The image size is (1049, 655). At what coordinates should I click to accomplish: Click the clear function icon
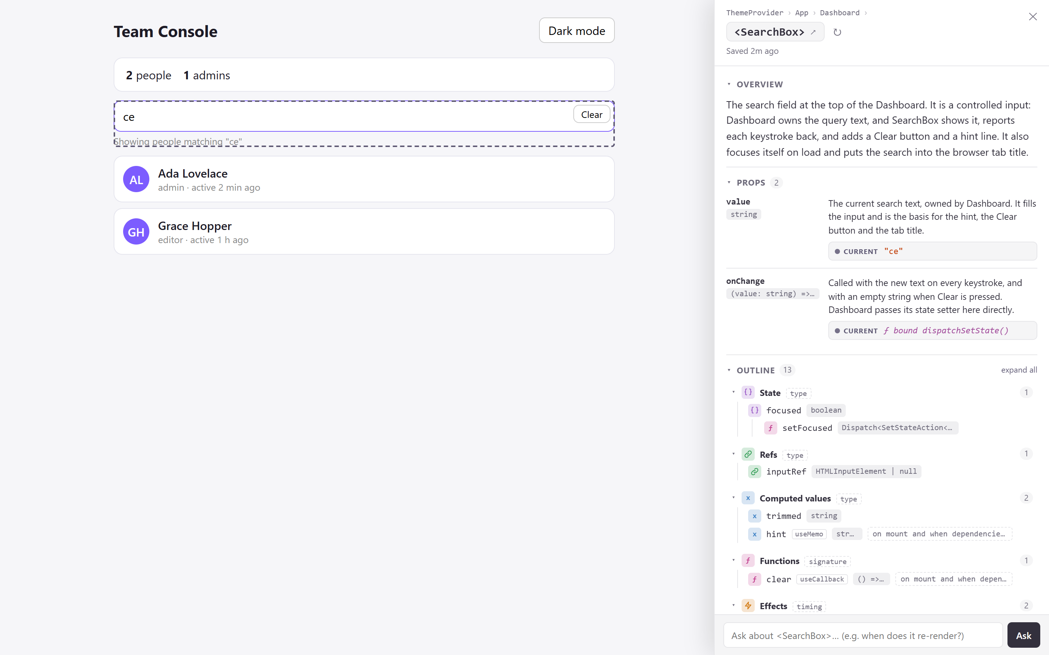tap(754, 579)
